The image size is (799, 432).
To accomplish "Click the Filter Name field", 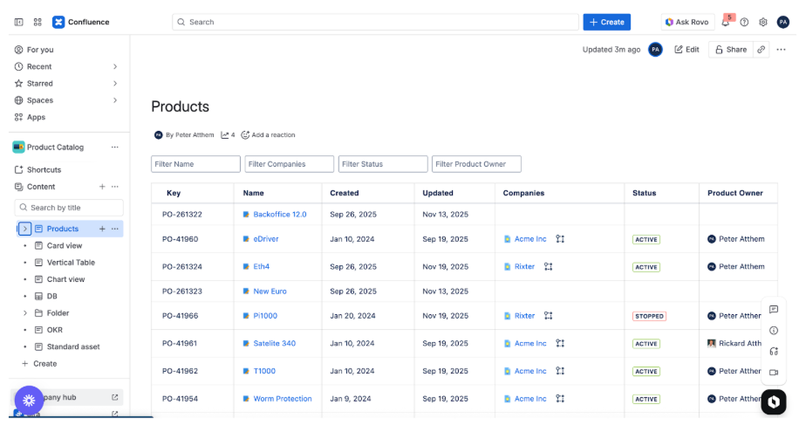I will tap(195, 164).
